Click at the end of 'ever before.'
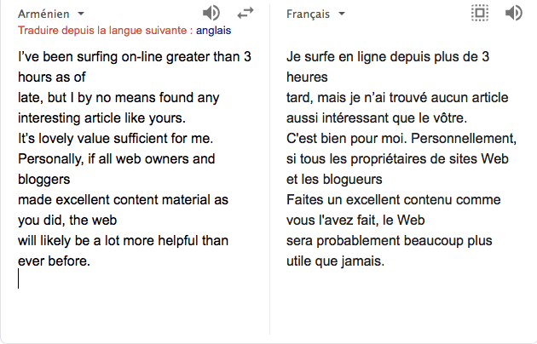Image resolution: width=537 pixels, height=344 pixels. [91, 261]
